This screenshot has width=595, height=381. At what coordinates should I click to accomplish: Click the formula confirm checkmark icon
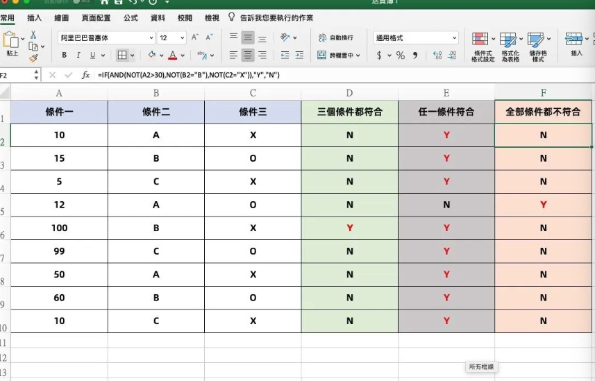(x=68, y=75)
